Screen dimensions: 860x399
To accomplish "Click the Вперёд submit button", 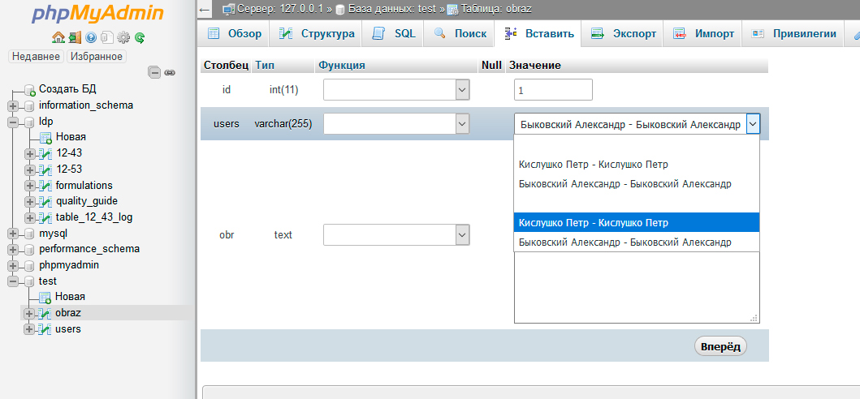I will click(720, 346).
